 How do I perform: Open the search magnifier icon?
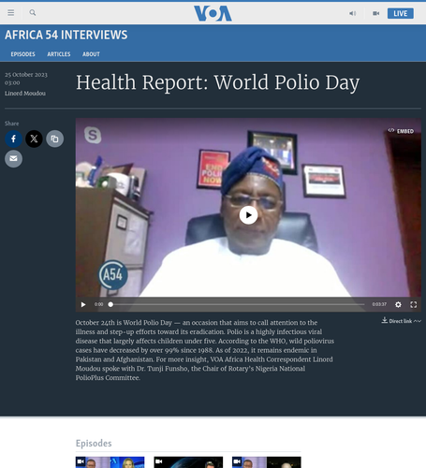point(33,13)
